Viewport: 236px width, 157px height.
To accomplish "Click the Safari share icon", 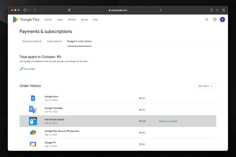I will click(x=212, y=10).
